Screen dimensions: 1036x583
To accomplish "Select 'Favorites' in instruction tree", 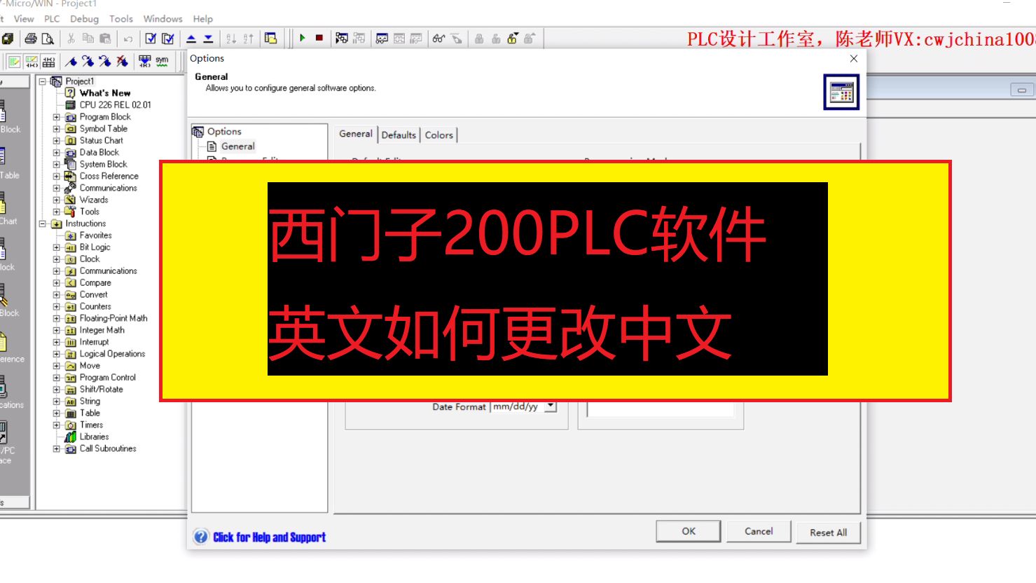I will pyautogui.click(x=96, y=235).
